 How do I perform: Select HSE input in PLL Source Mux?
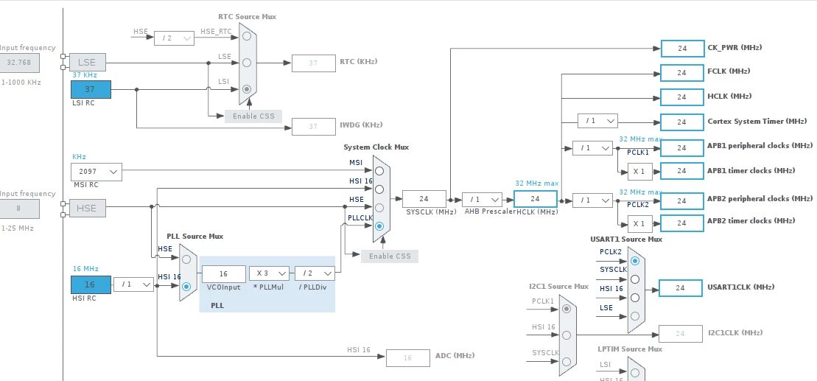pos(186,259)
